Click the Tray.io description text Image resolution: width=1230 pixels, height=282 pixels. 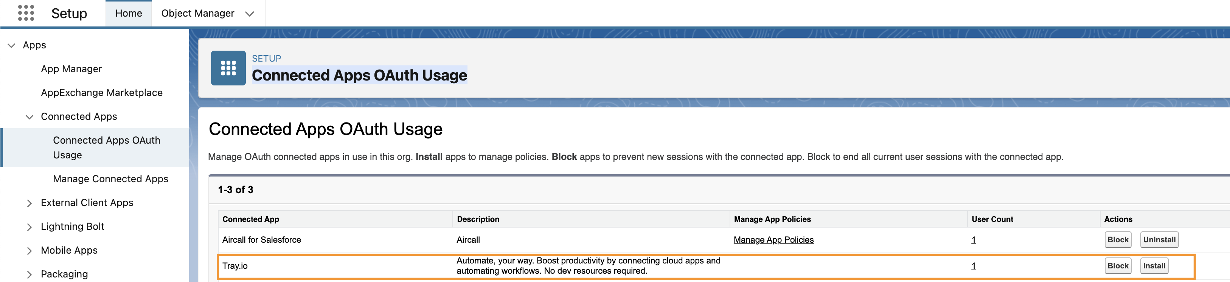pos(588,266)
